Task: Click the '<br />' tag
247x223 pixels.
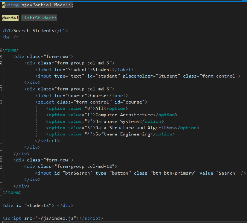Action: 10,37
